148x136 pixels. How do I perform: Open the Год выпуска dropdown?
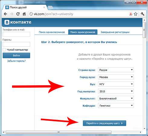pyautogui.click(x=116, y=91)
